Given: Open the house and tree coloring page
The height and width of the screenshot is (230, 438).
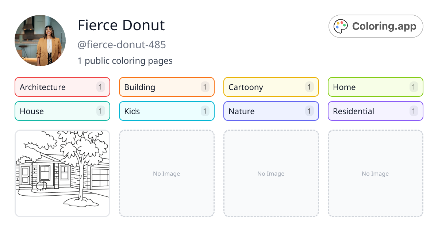Looking at the screenshot, I should pos(62,173).
